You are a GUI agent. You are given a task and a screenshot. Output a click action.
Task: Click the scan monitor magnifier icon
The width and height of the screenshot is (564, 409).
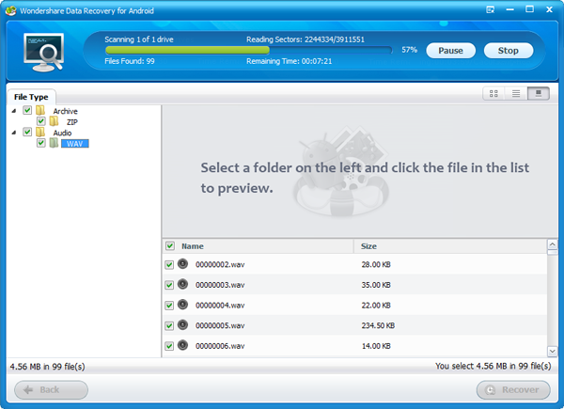pos(44,52)
